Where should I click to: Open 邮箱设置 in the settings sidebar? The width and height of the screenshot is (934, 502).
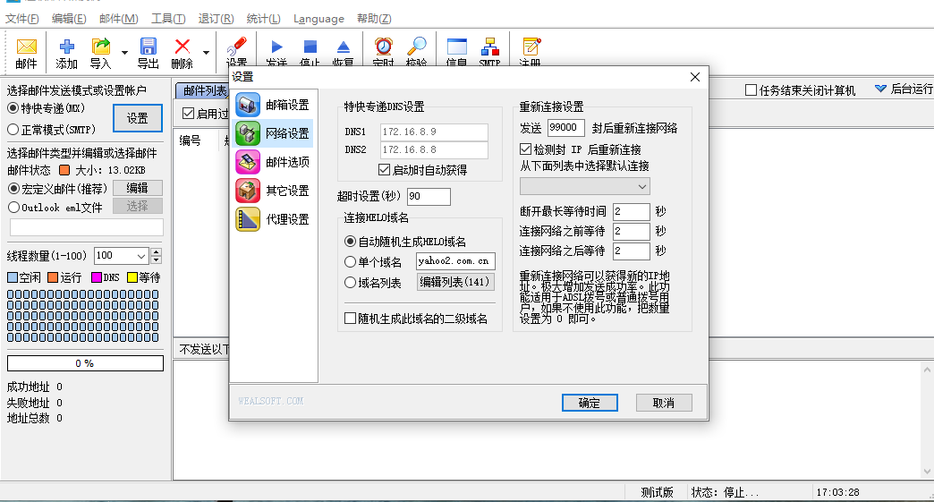pyautogui.click(x=274, y=105)
